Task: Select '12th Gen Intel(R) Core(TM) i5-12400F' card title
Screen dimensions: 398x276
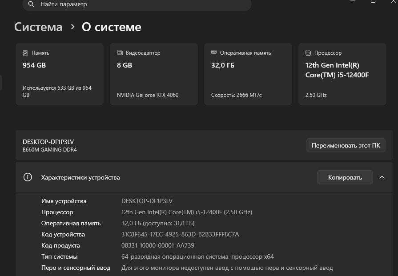Action: [337, 70]
